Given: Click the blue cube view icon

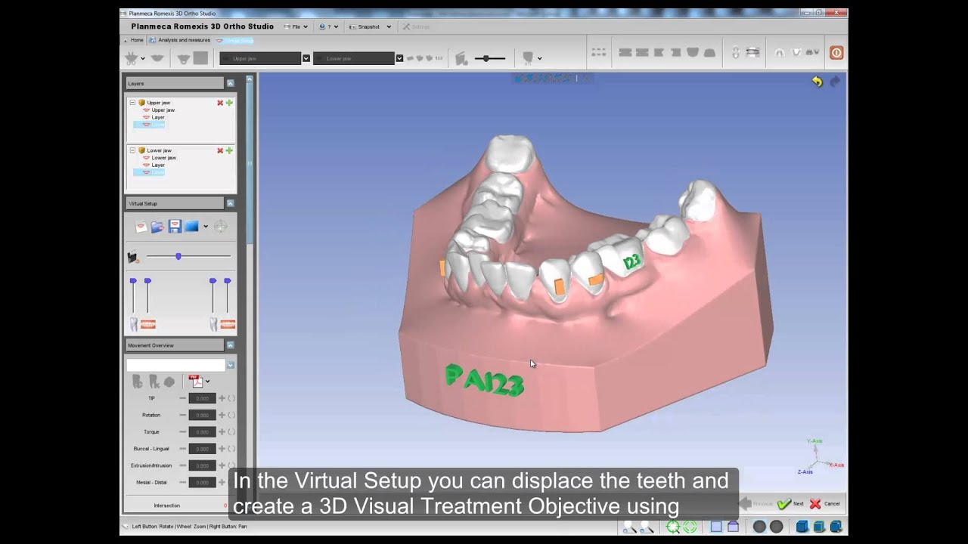Looking at the screenshot, I should 802,527.
